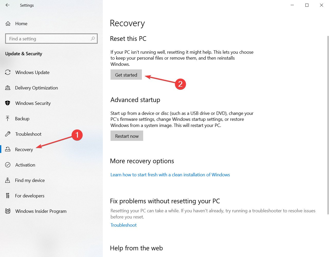Viewport: 329px width, 257px height.
Task: Click the Backup upward arrow icon
Action: click(x=8, y=119)
